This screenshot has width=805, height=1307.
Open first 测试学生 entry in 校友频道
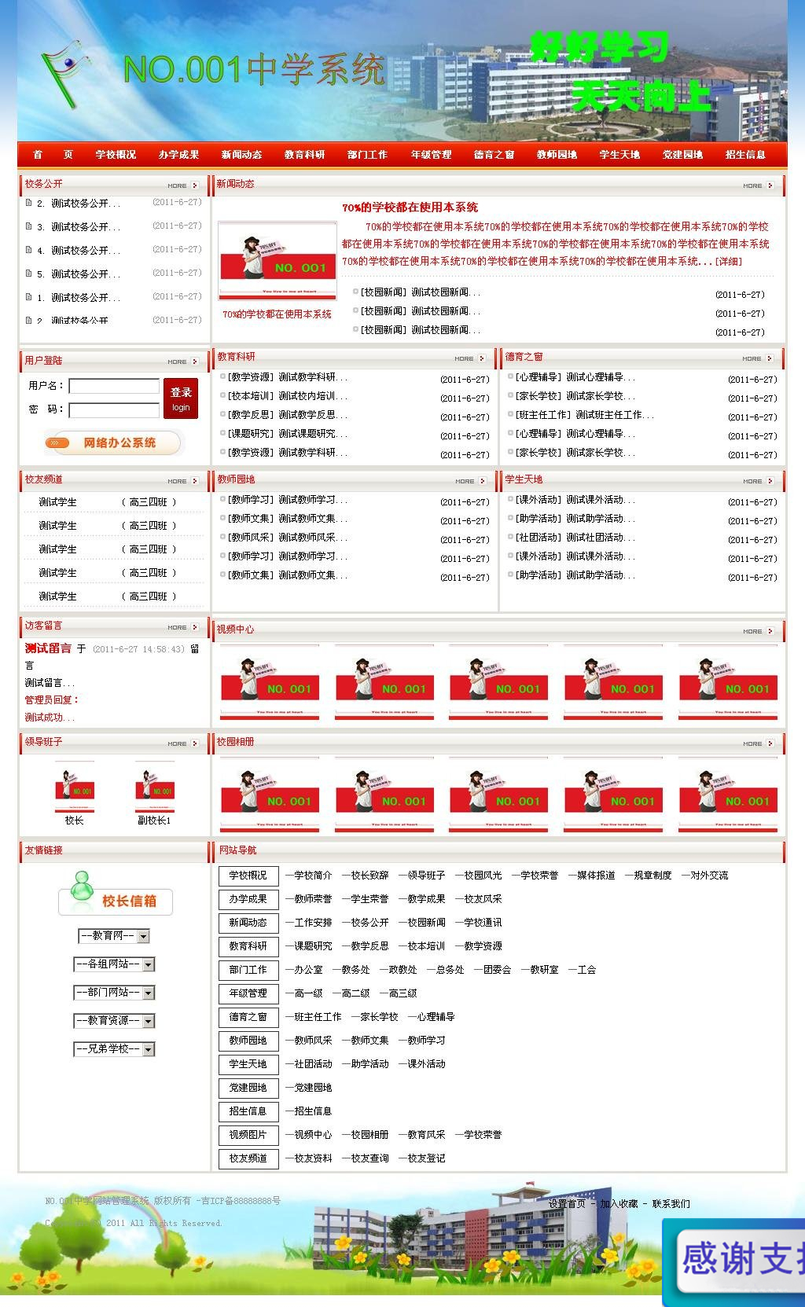click(x=58, y=502)
